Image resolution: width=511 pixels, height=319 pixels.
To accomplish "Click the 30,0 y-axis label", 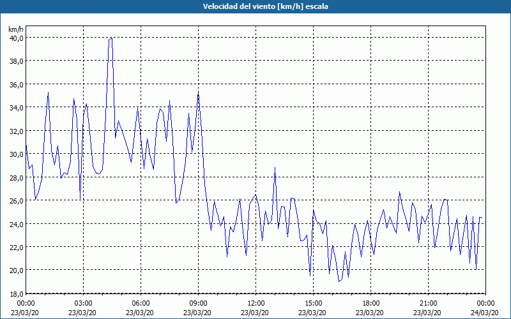I will pyautogui.click(x=17, y=154).
